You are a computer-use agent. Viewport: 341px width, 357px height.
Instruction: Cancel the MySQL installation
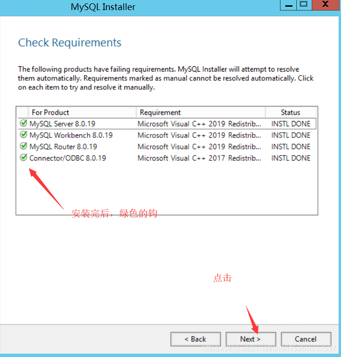click(x=306, y=339)
